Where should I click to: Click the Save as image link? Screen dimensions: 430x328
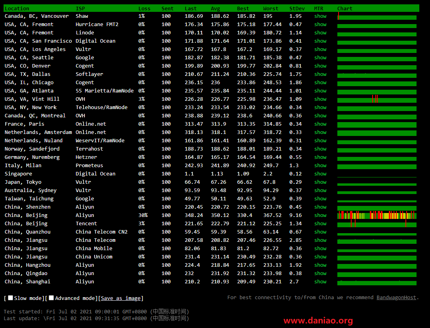coord(121,298)
